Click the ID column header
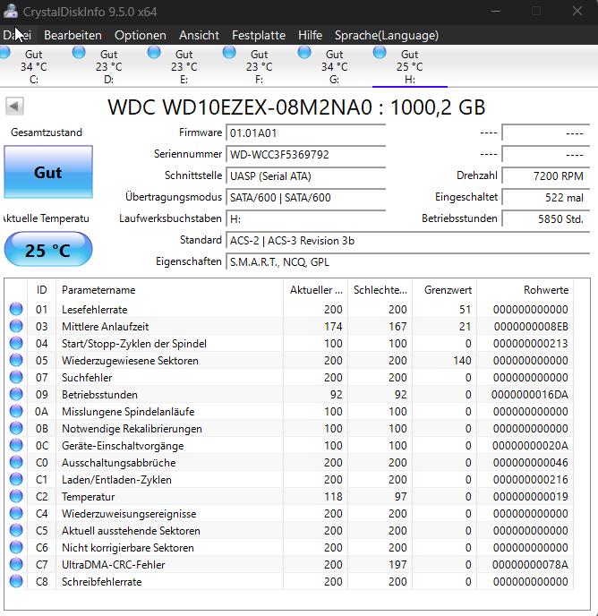 [x=42, y=290]
